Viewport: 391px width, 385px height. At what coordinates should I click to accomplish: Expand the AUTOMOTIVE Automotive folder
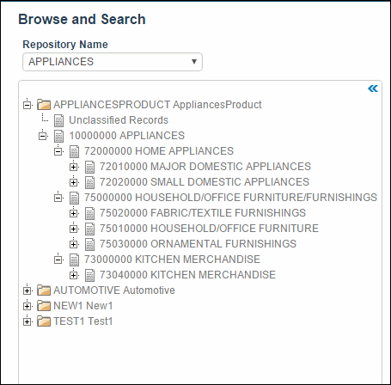pyautogui.click(x=27, y=290)
